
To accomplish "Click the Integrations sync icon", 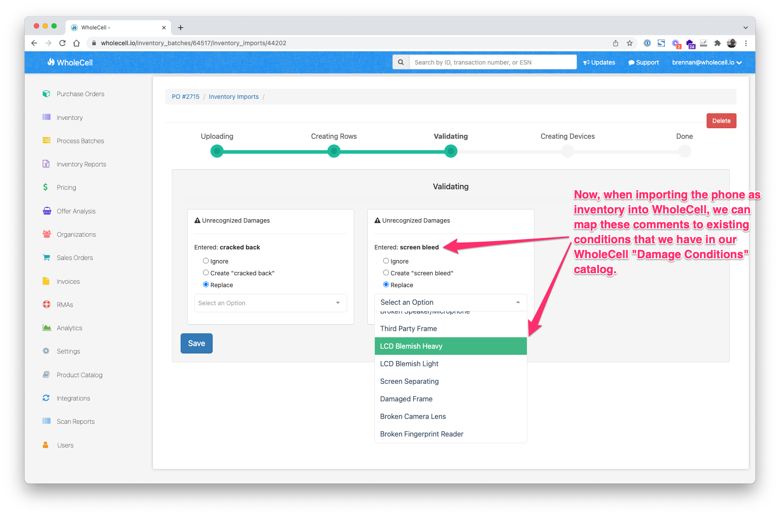I will [x=46, y=398].
